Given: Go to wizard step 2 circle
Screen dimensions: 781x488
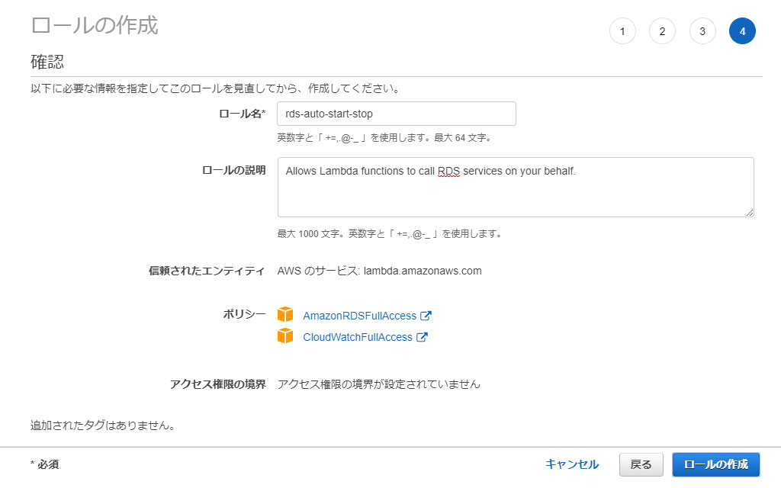Looking at the screenshot, I should pyautogui.click(x=663, y=31).
